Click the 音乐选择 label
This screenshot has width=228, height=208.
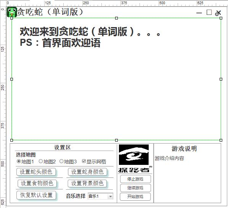point(75,196)
